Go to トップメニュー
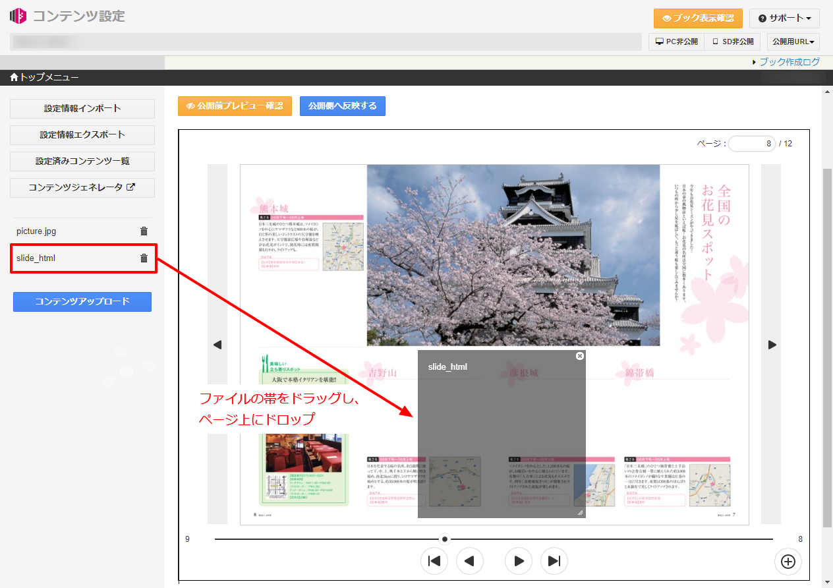 tap(45, 78)
